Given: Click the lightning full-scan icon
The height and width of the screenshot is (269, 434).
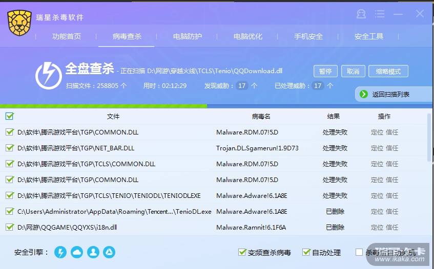Looking at the screenshot, I should [49, 76].
